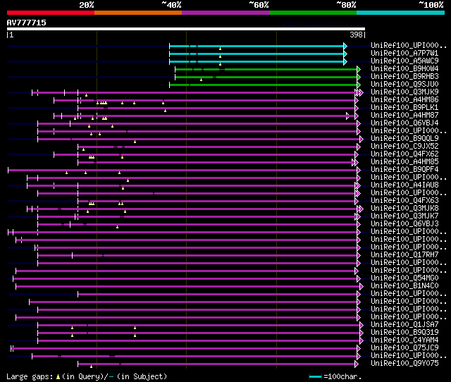The image size is (451, 382).
Task: Open hit UniRef100_B9RHB3
Action: pos(404,77)
